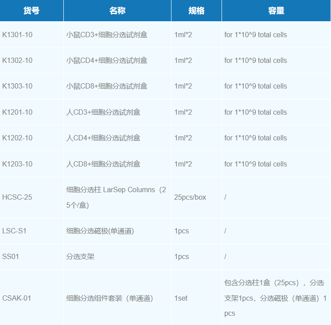Image resolution: width=331 pixels, height=325 pixels.
Task: Select product code CSAK-01
Action: 17,298
